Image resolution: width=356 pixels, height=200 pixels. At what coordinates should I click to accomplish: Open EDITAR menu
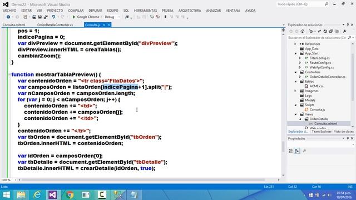(26, 11)
